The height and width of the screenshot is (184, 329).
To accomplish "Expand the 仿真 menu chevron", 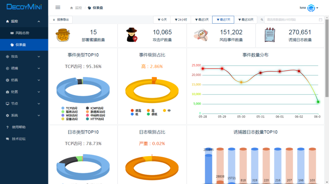I will [39, 80].
